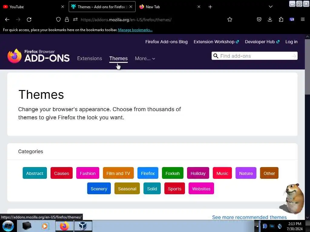
Task: Select the Other category
Action: 269,173
